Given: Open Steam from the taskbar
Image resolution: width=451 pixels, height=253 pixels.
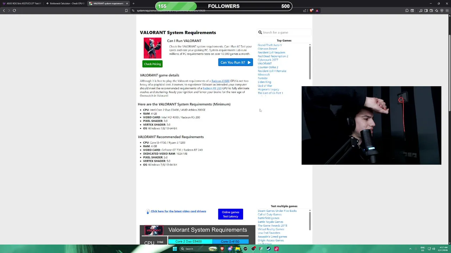Looking at the screenshot, I should tap(268, 249).
